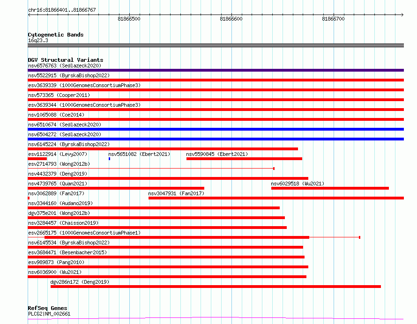Click the nsv6576763 (Sedlazeck2020) variant label
Screen dimensions: 417x324
[65, 66]
